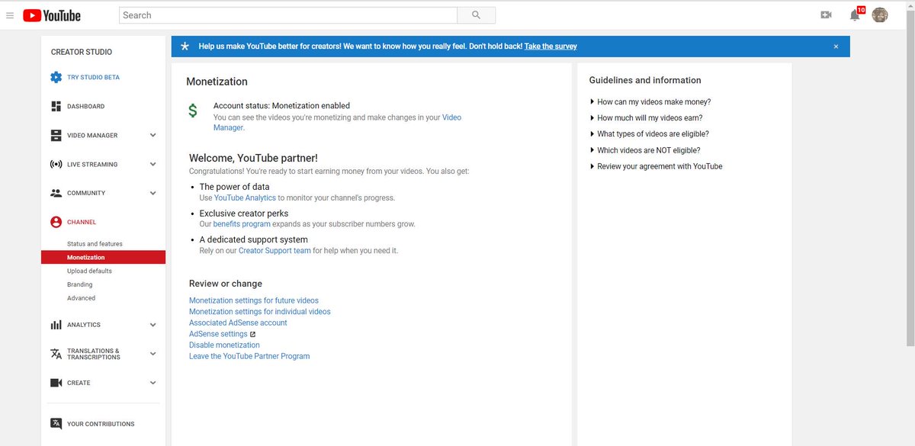Image resolution: width=915 pixels, height=446 pixels.
Task: Click the Your Contributions label
Action: [x=101, y=424]
